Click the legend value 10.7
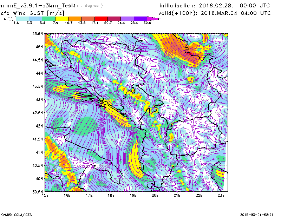The height and width of the screenshot is (217, 281). [68, 23]
